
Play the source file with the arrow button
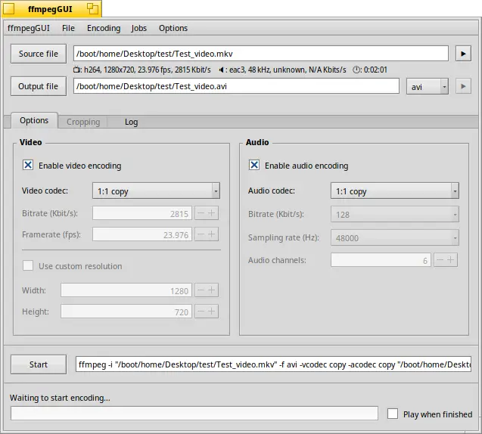click(x=463, y=54)
